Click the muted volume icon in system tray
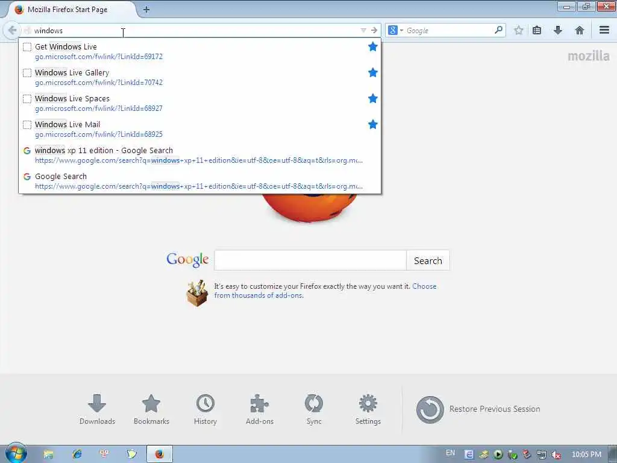617x463 pixels. pos(556,455)
